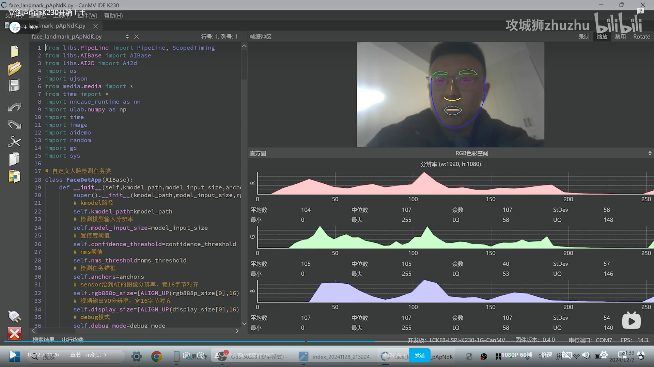Open Google Chrome from the taskbar

coord(156,356)
